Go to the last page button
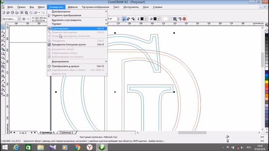The height and width of the screenshot is (151, 269). pyautogui.click(x=35, y=133)
